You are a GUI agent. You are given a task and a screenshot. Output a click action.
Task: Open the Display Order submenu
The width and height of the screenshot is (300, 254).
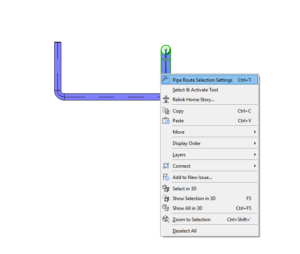point(209,143)
